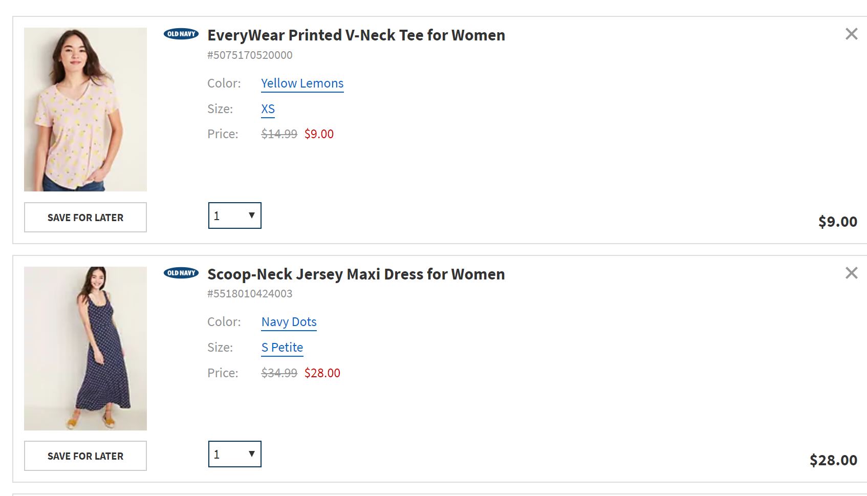This screenshot has width=867, height=496.
Task: Click the $28.00 sale price for dress
Action: (x=322, y=373)
